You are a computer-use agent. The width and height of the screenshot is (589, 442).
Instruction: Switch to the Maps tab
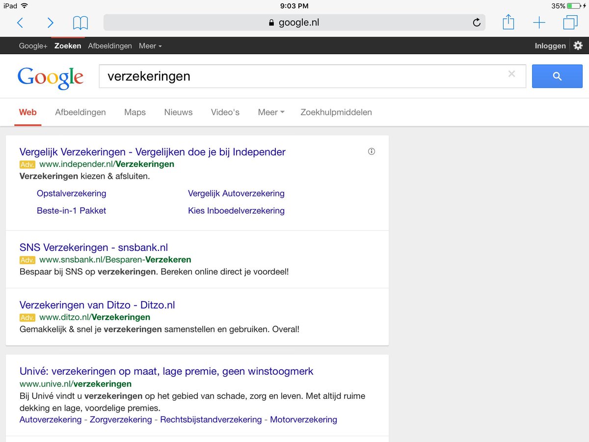[x=135, y=112]
